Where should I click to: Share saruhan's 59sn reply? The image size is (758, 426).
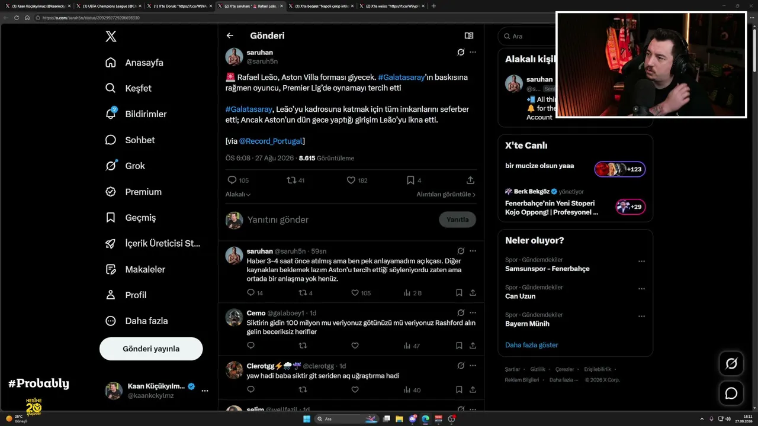click(x=473, y=292)
